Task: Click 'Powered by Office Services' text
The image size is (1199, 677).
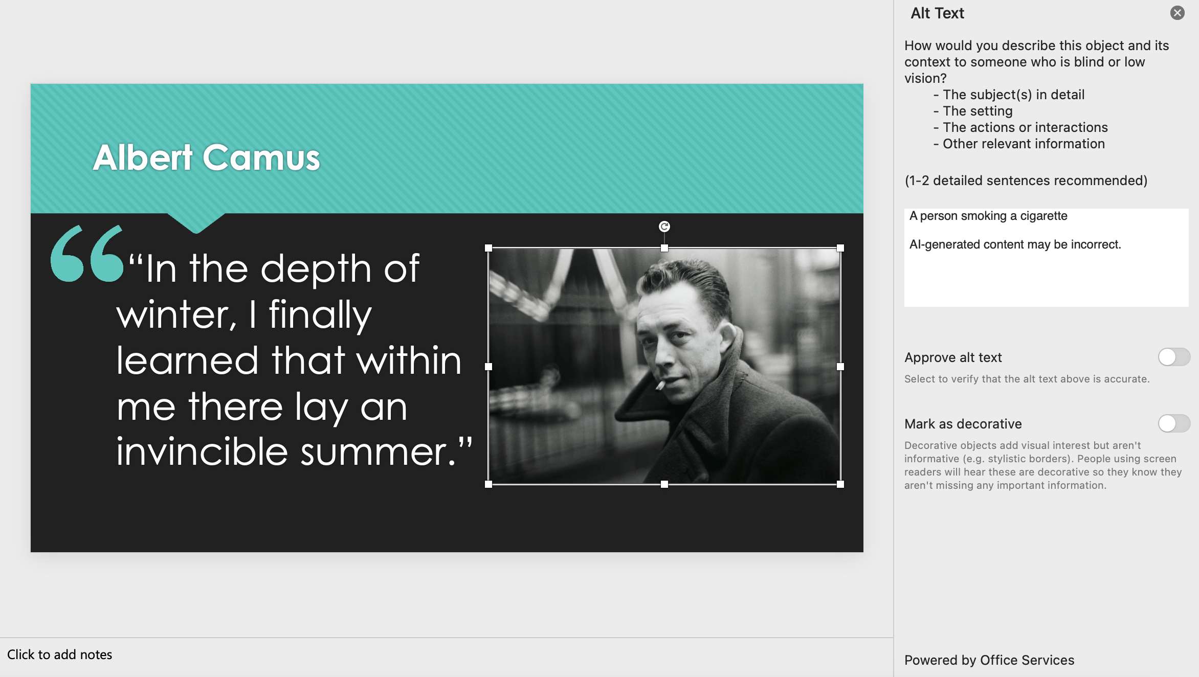Action: click(x=989, y=660)
